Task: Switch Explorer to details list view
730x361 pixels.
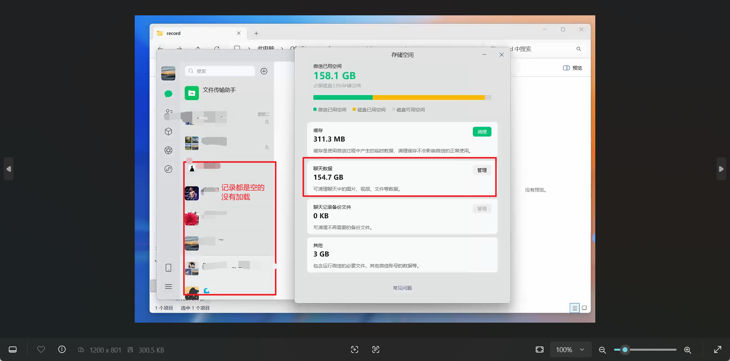Action: pyautogui.click(x=575, y=308)
